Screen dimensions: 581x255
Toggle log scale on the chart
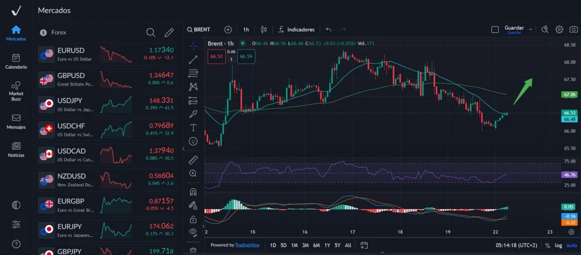pos(559,245)
